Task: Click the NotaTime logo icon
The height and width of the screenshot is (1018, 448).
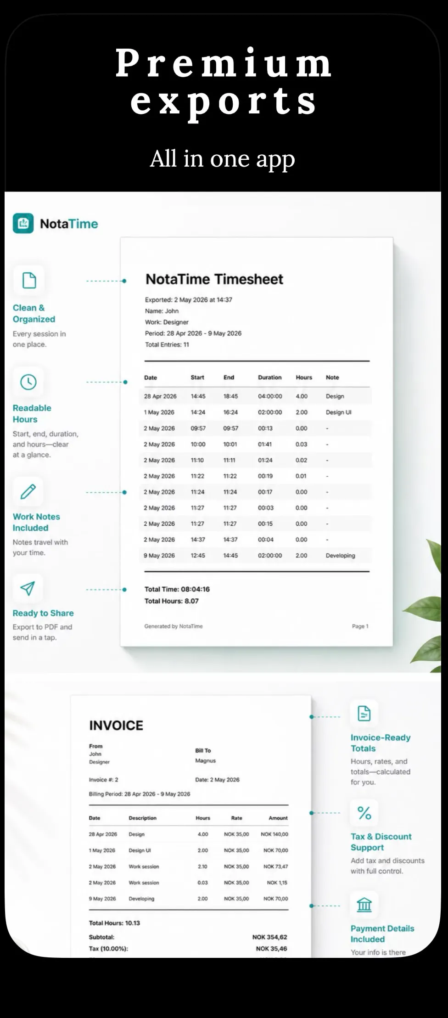Action: click(23, 223)
